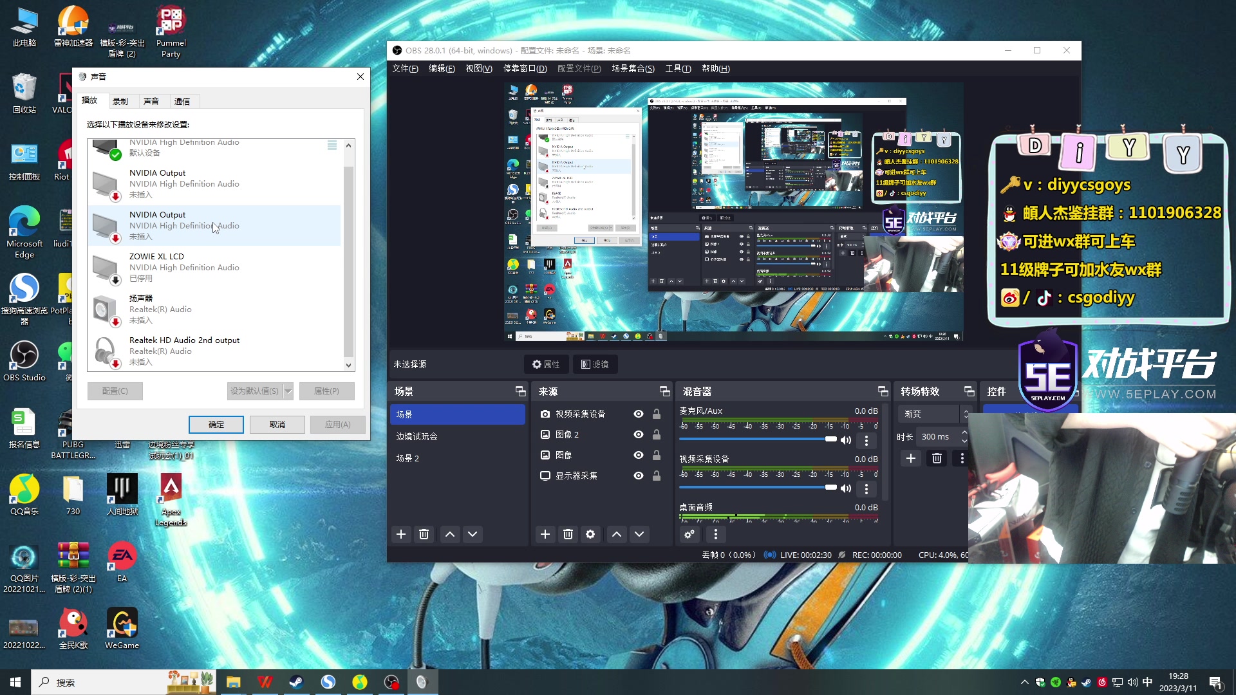Add a new source with the plus icon
The height and width of the screenshot is (695, 1236).
[x=545, y=534]
